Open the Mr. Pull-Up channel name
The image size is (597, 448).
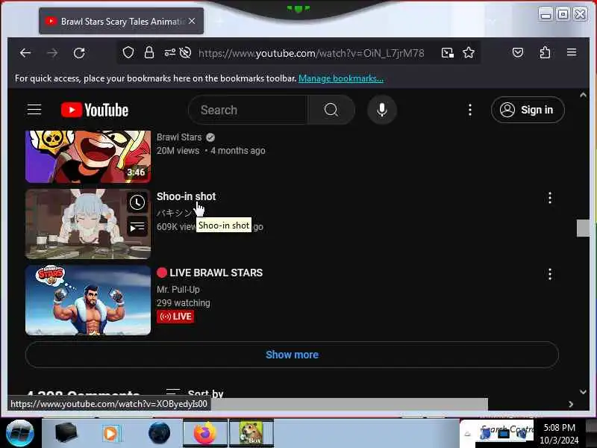click(x=178, y=290)
